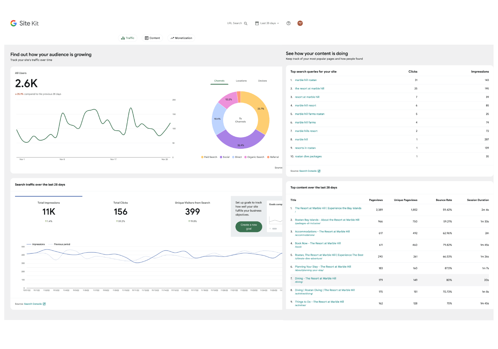Viewport: 498px width, 349px height.
Task: Open the user avatar menu
Action: (x=300, y=23)
